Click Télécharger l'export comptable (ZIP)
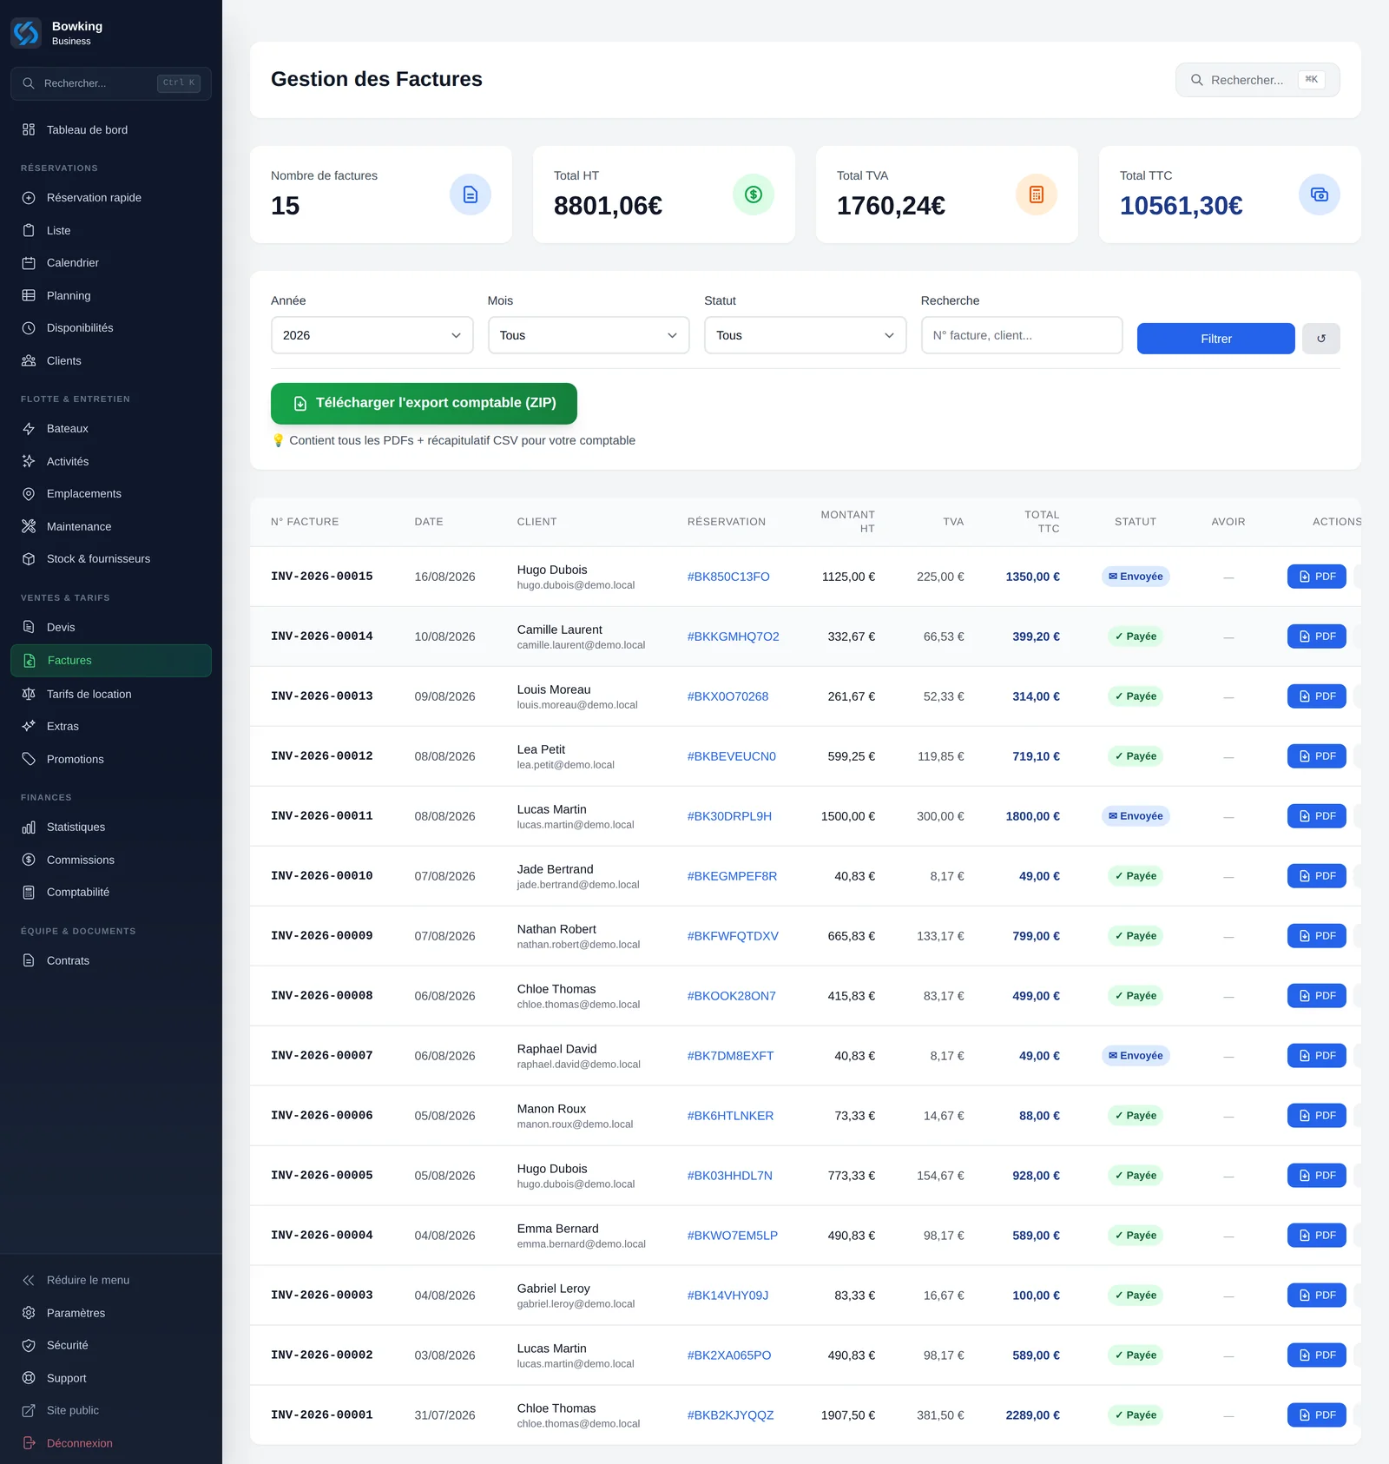This screenshot has height=1464, width=1389. [424, 403]
